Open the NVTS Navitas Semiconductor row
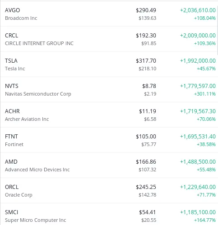218x225 pixels. (x=109, y=90)
